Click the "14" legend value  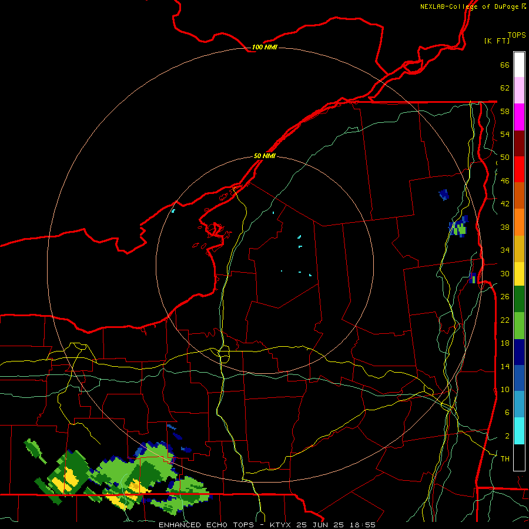[505, 366]
